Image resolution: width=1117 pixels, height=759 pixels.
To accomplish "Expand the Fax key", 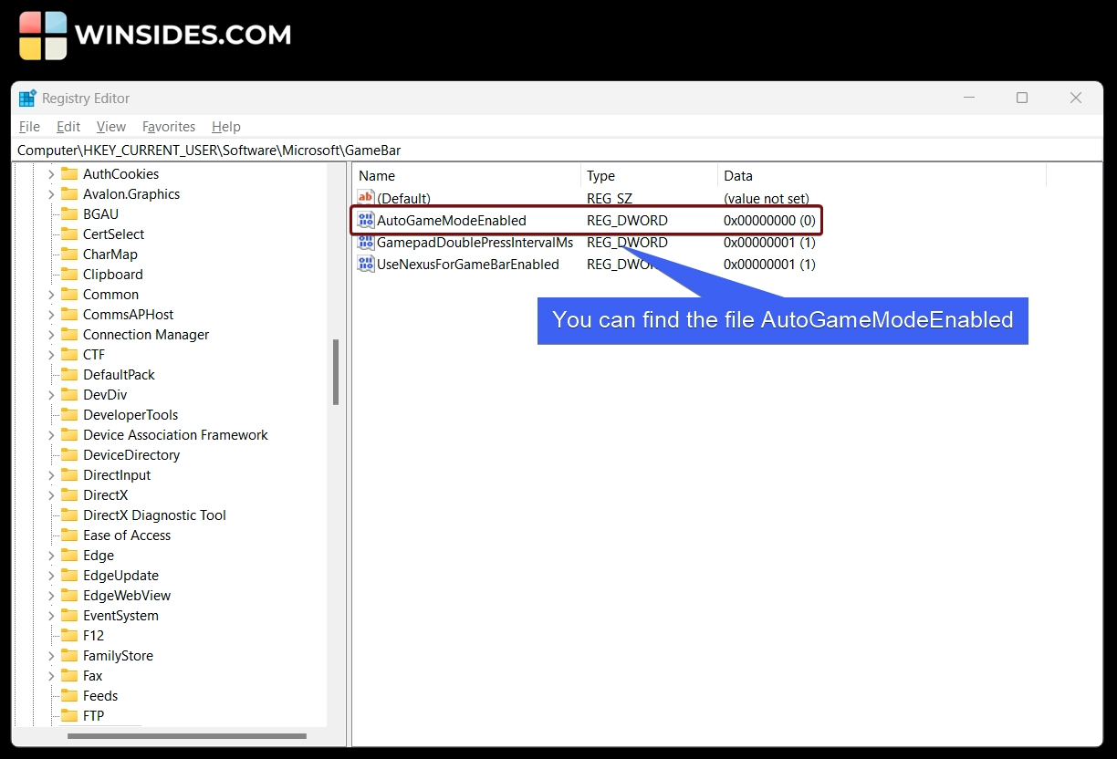I will 51,676.
